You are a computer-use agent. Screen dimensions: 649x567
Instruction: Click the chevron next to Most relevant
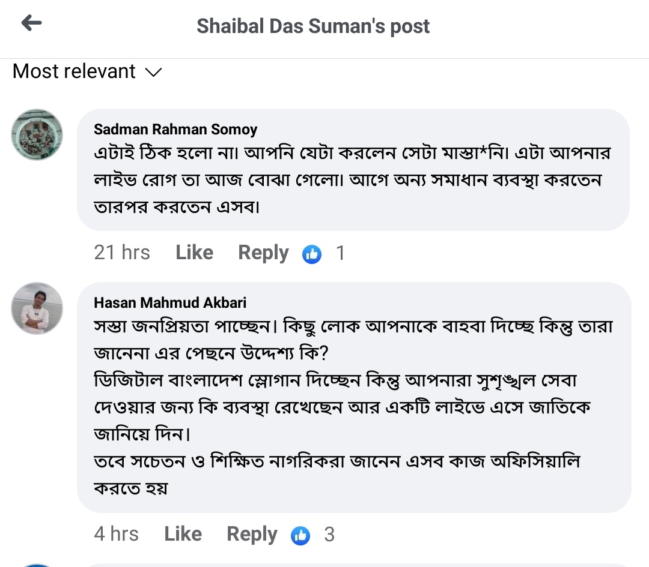tap(154, 73)
